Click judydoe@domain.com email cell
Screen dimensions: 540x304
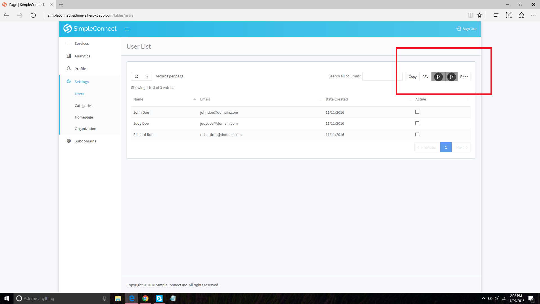(219, 123)
